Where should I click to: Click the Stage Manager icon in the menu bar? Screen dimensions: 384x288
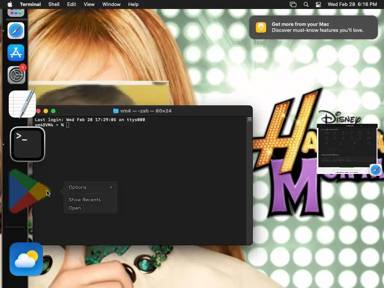293,4
